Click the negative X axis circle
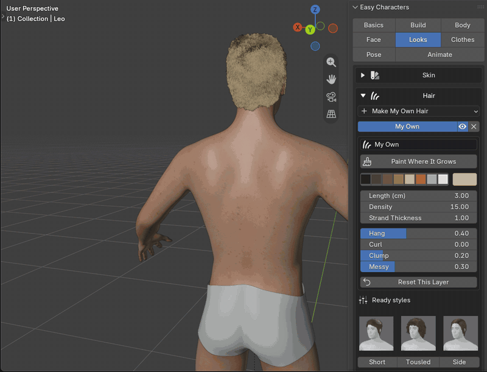The image size is (487, 372). click(x=332, y=28)
